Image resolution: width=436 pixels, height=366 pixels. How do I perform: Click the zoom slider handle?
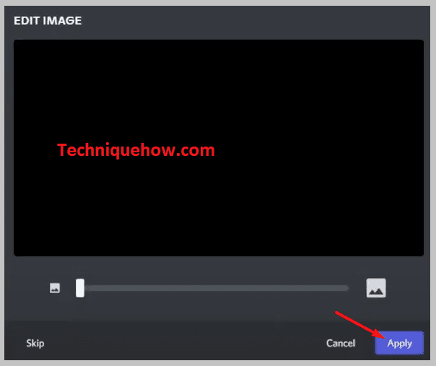(80, 288)
